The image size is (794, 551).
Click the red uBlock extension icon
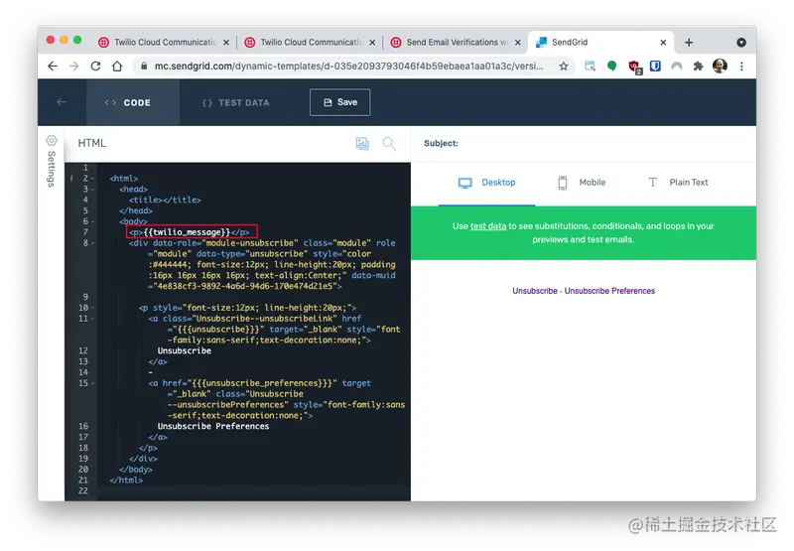point(634,67)
